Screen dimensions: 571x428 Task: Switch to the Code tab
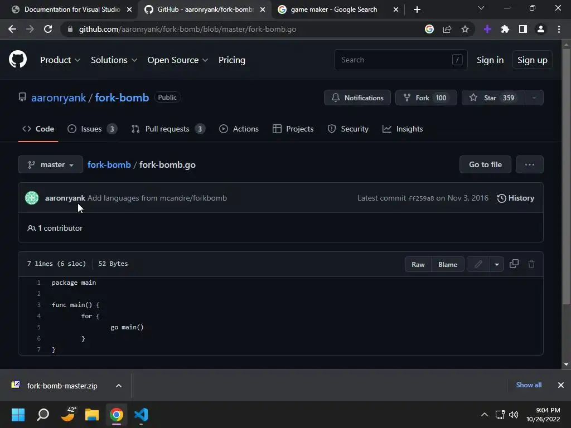tap(38, 129)
